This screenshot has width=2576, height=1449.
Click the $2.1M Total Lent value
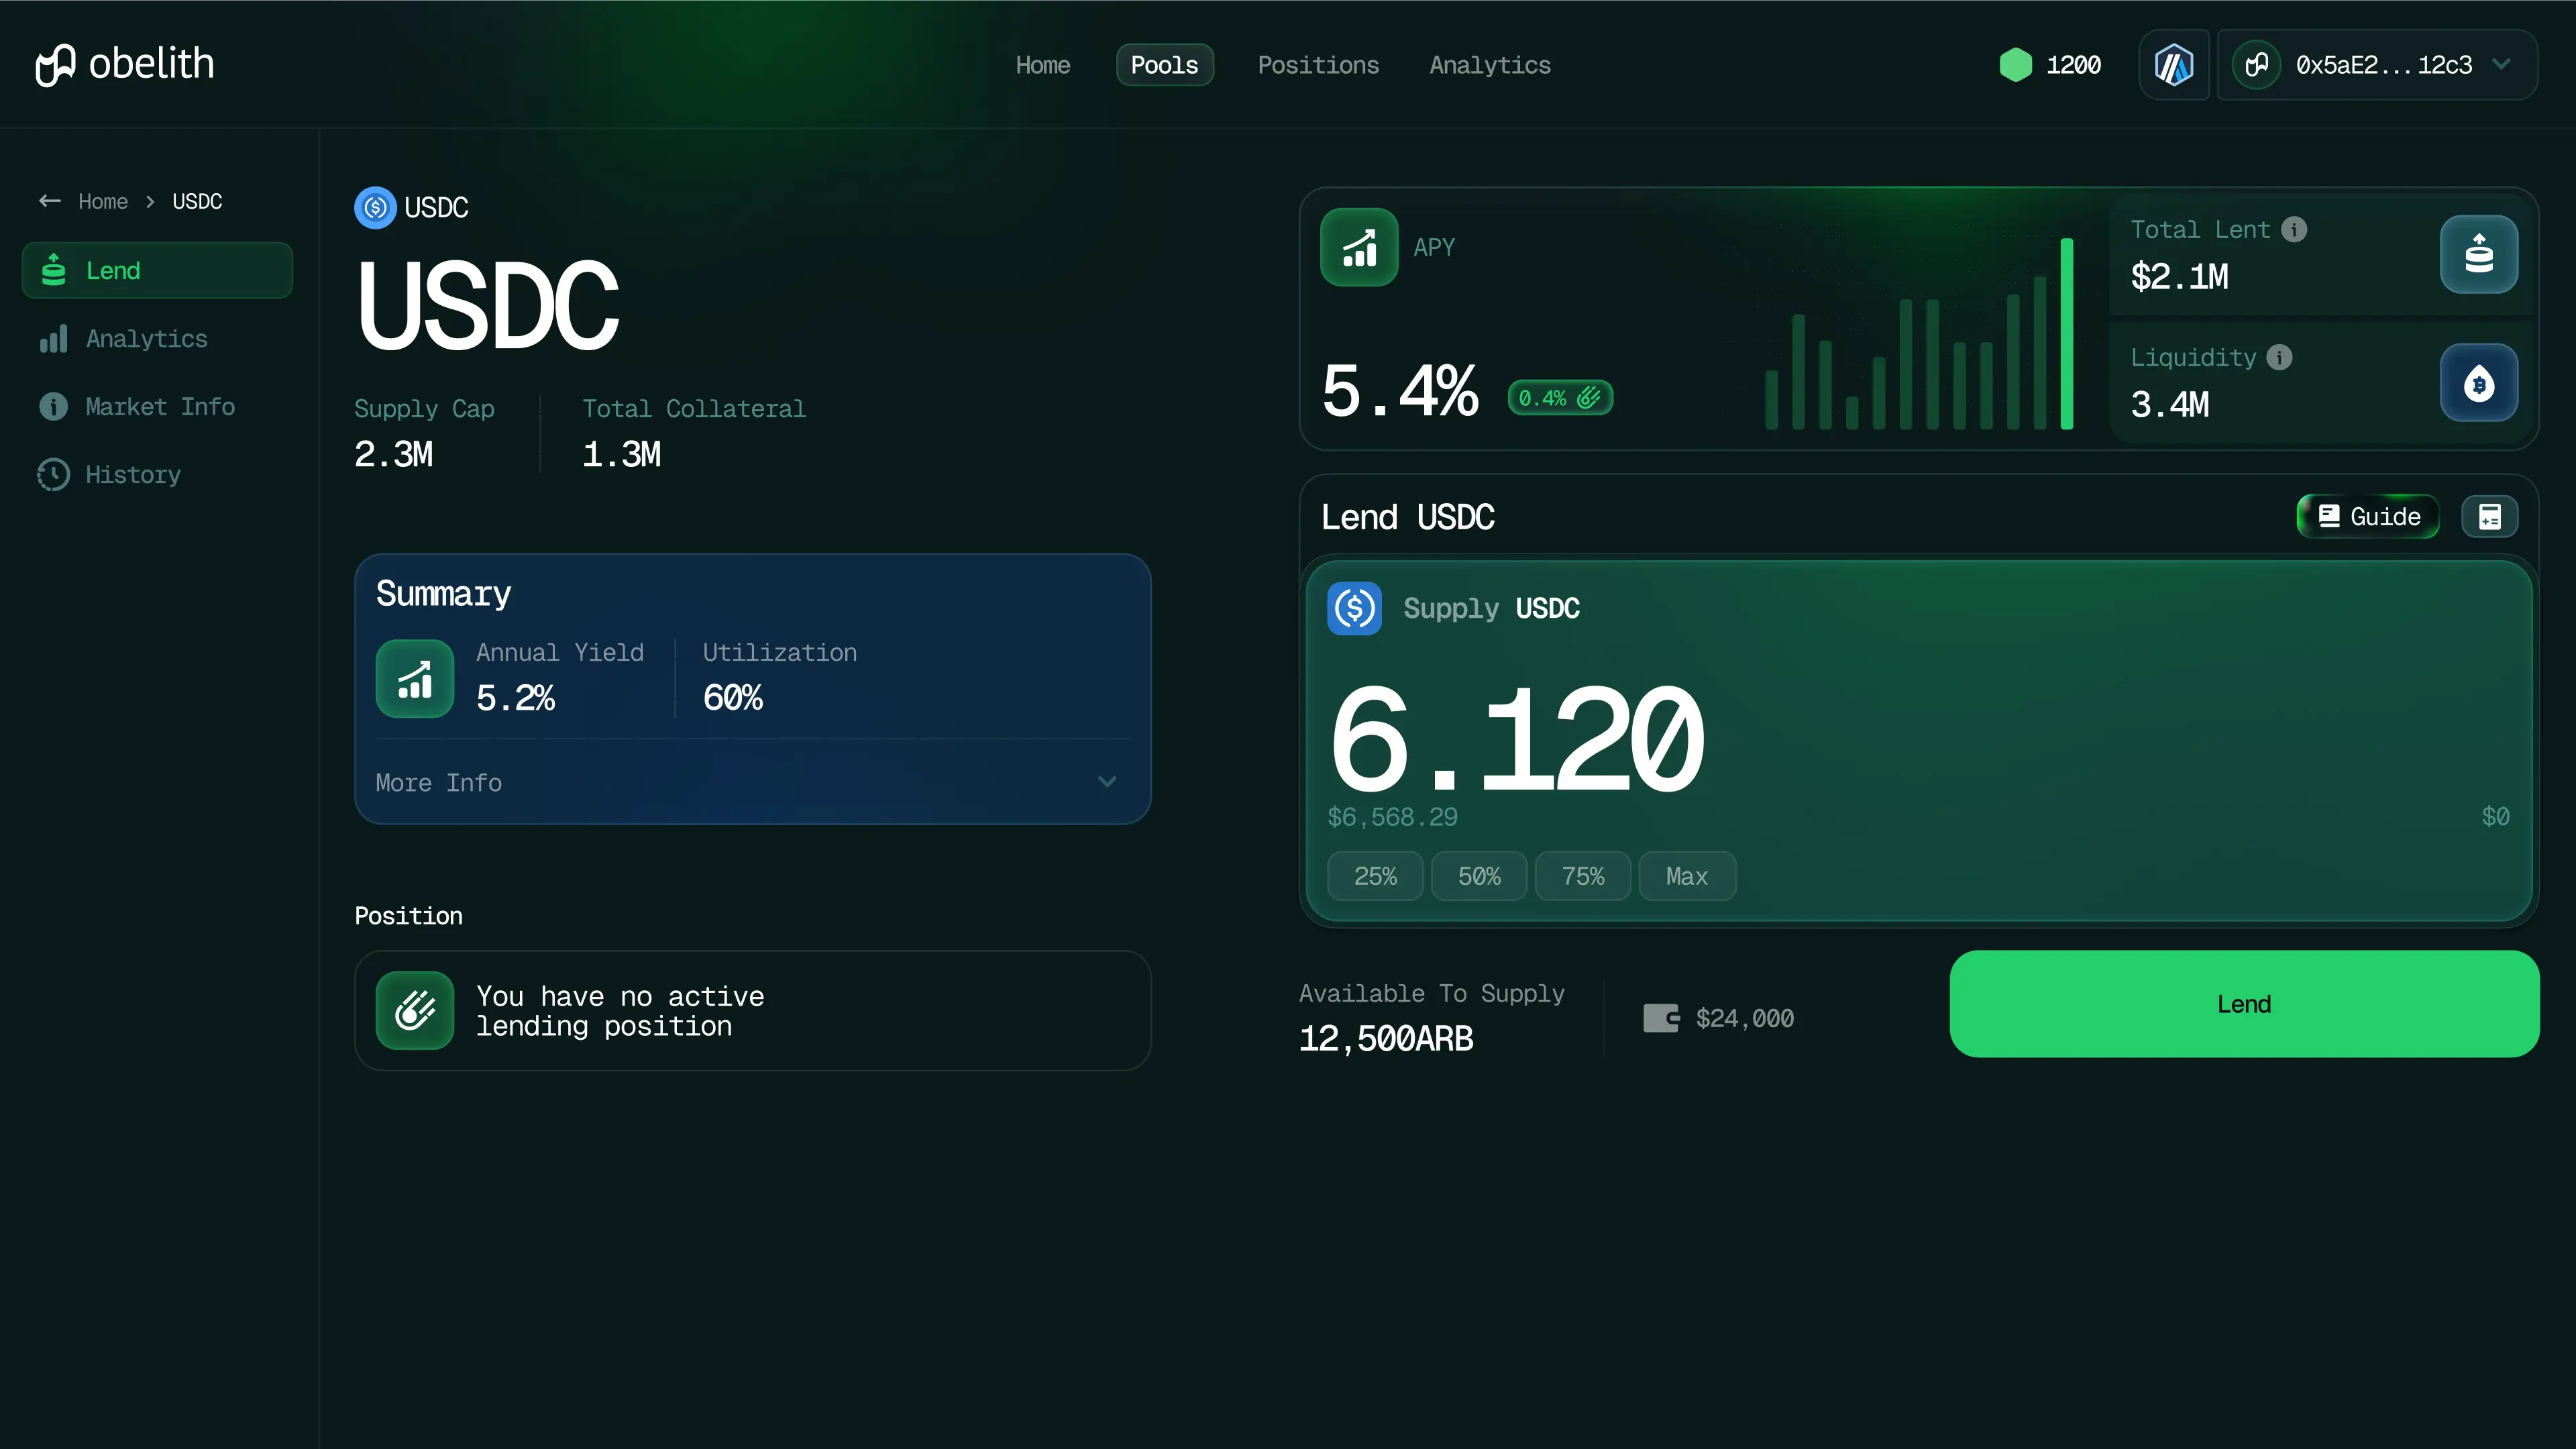click(x=2180, y=276)
